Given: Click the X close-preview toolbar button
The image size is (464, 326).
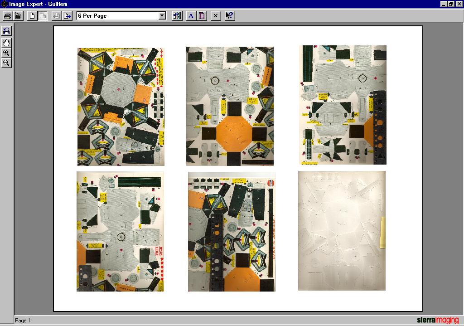Looking at the screenshot, I should (x=216, y=16).
